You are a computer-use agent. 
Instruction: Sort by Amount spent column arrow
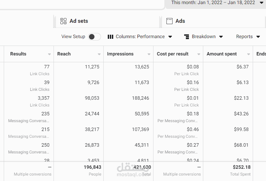249,54
